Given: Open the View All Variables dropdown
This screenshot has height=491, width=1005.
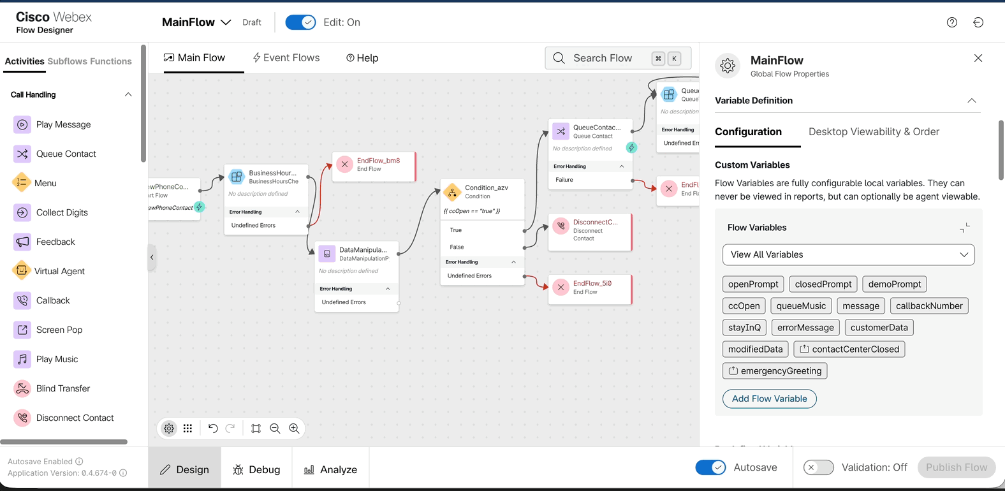Looking at the screenshot, I should 848,254.
